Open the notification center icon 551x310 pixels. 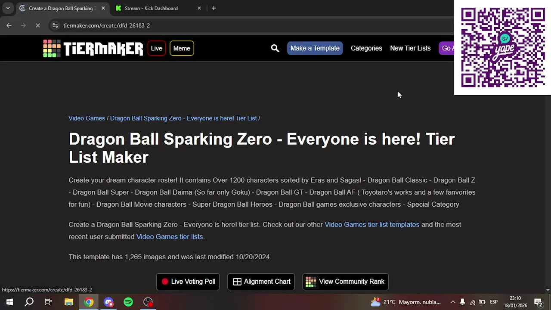click(538, 302)
